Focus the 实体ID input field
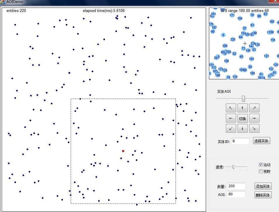This screenshot has width=279, height=212. click(240, 141)
